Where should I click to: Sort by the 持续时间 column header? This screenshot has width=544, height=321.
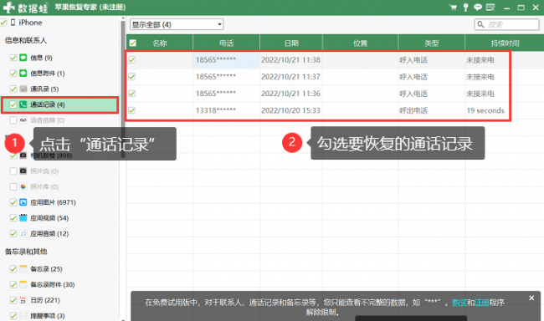(x=505, y=43)
